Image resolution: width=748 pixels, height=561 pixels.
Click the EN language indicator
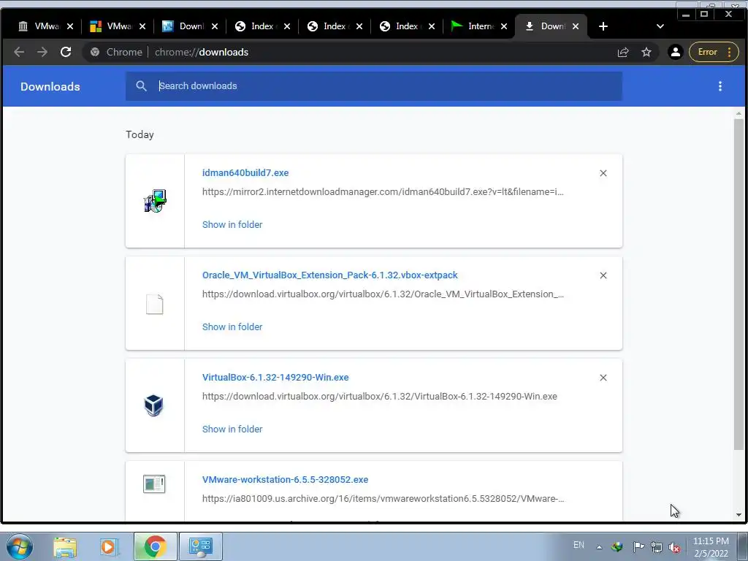coord(579,545)
